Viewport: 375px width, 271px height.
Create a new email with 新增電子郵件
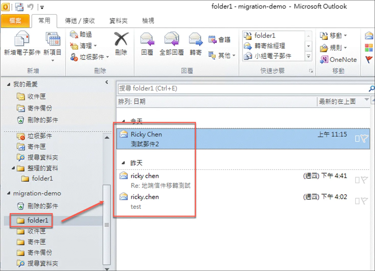coord(22,43)
